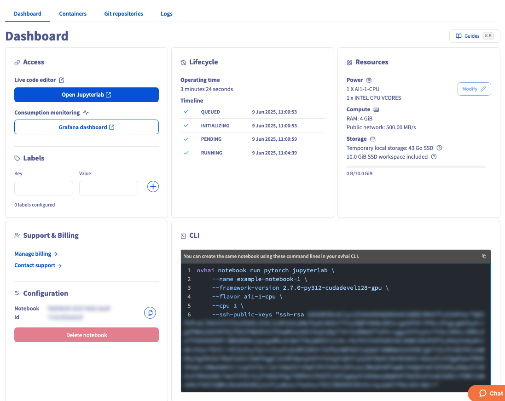Click the QUEUED checkmark icon
The height and width of the screenshot is (401, 505).
(x=186, y=112)
